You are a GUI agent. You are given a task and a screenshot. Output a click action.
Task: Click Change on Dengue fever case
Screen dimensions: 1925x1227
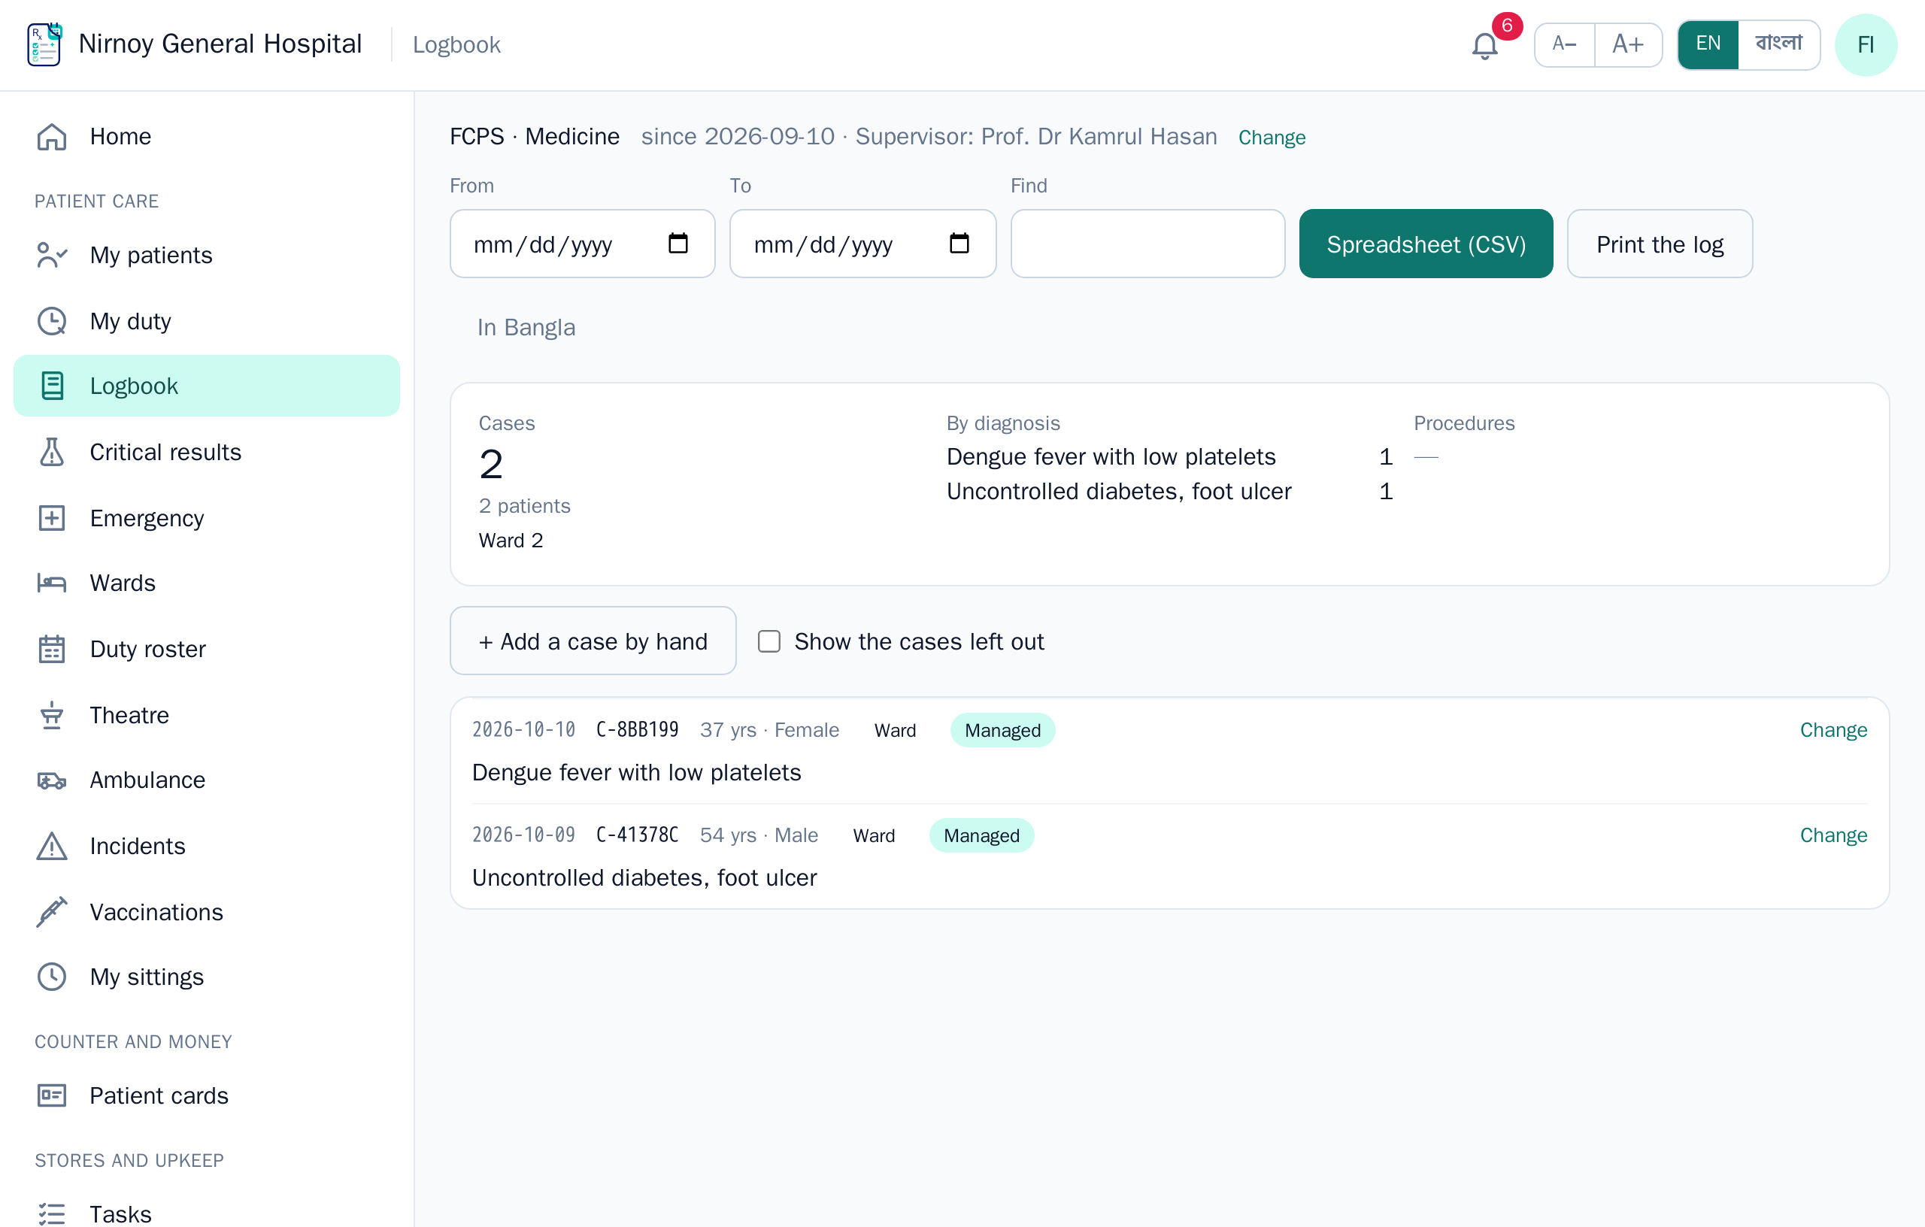1833,731
